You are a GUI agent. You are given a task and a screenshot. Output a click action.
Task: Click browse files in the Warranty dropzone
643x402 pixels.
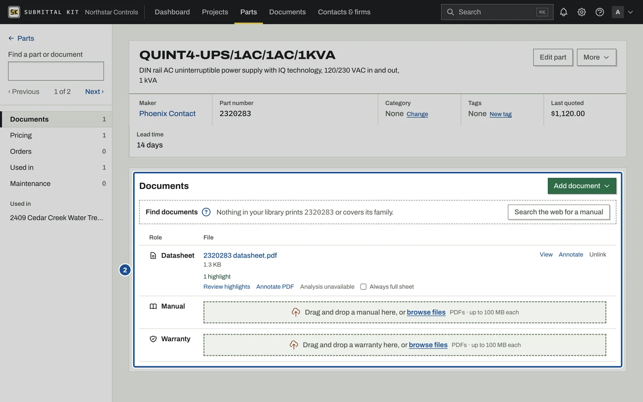428,345
